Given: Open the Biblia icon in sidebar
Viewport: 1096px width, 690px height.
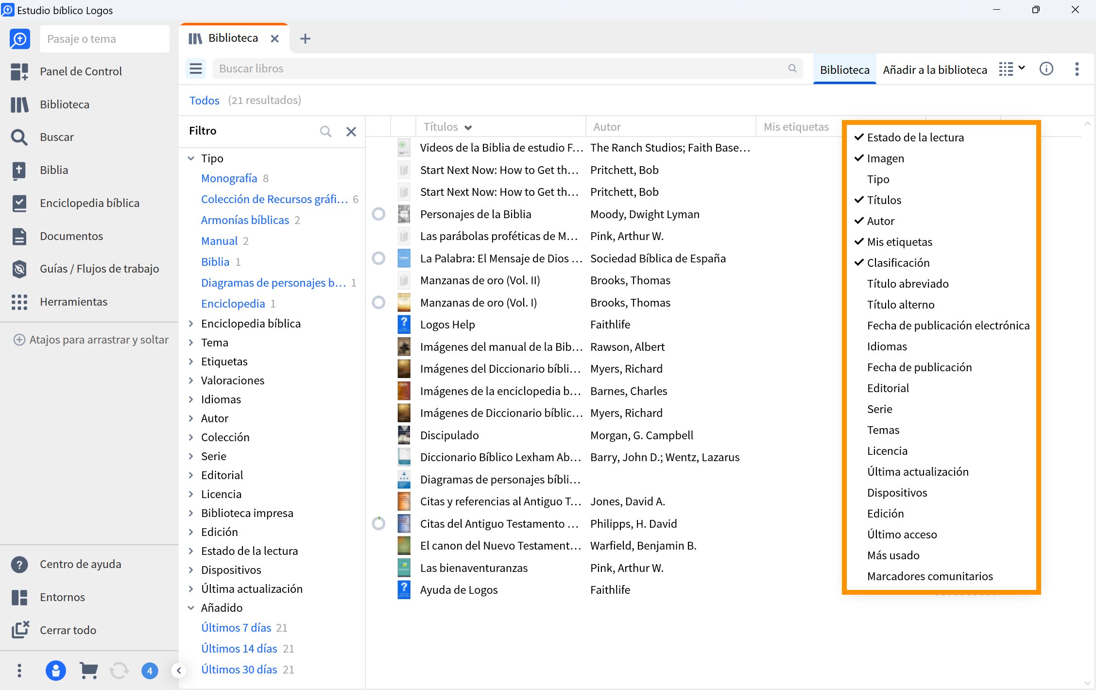Looking at the screenshot, I should pyautogui.click(x=19, y=171).
